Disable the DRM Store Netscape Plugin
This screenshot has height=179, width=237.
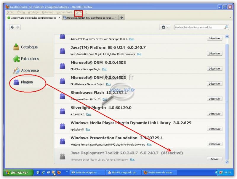214,69
